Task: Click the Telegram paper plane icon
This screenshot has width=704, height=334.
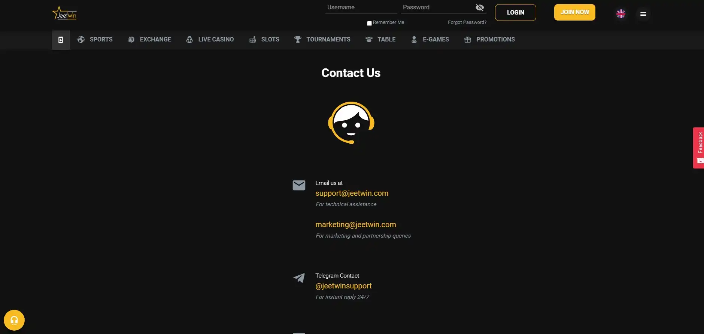Action: pyautogui.click(x=299, y=278)
